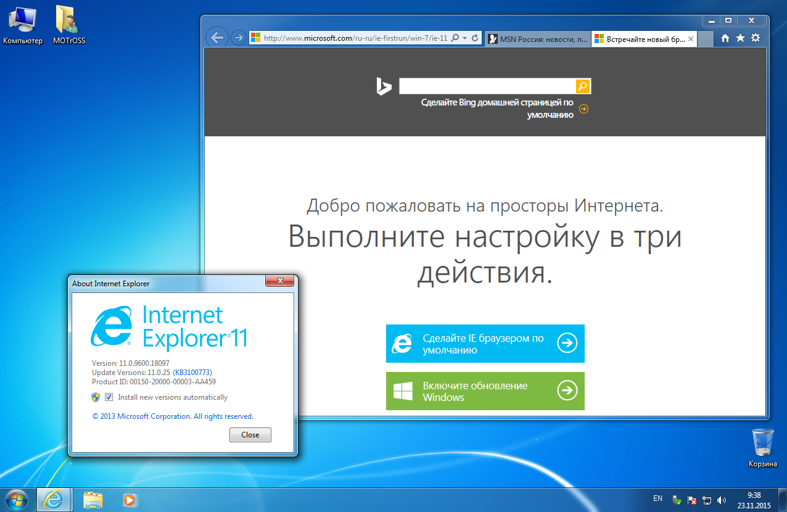The height and width of the screenshot is (512, 787).
Task: Select the MOTrOSS folder on desktop
Action: (x=68, y=25)
